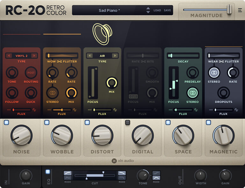The image size is (245, 188).
Task: Click the Distort MIX knob
Action: point(112,83)
